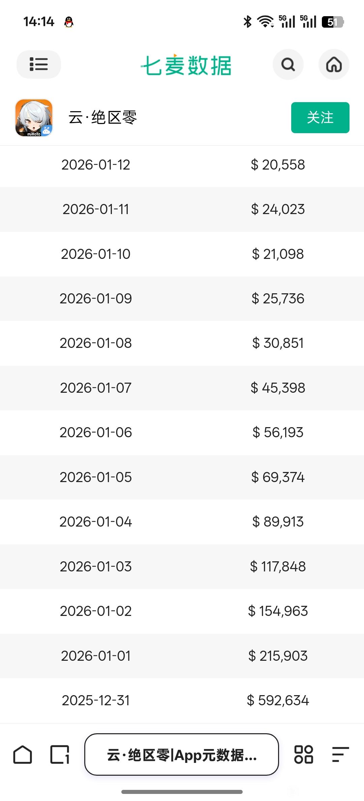Image resolution: width=364 pixels, height=801 pixels.
Task: Tap the 云·绝区零 app title
Action: 103,118
